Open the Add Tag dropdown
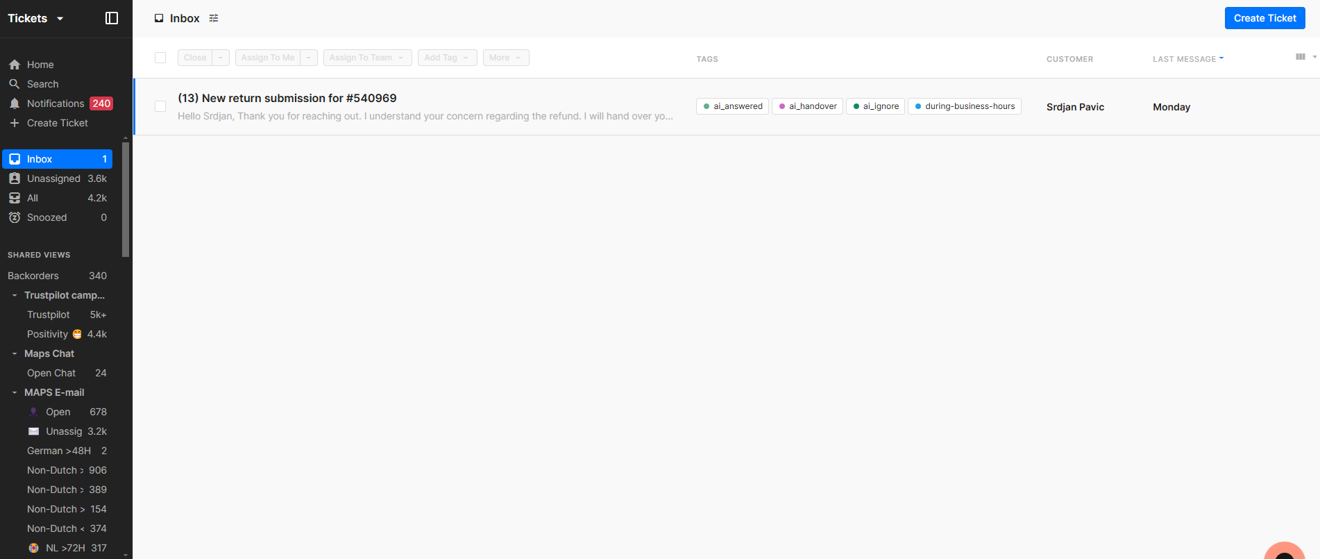This screenshot has height=559, width=1320. [x=448, y=58]
